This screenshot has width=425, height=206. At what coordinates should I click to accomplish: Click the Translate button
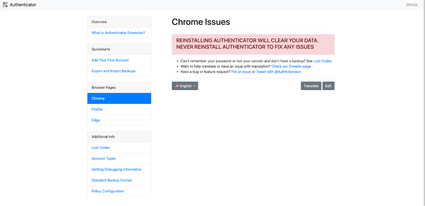(x=311, y=86)
